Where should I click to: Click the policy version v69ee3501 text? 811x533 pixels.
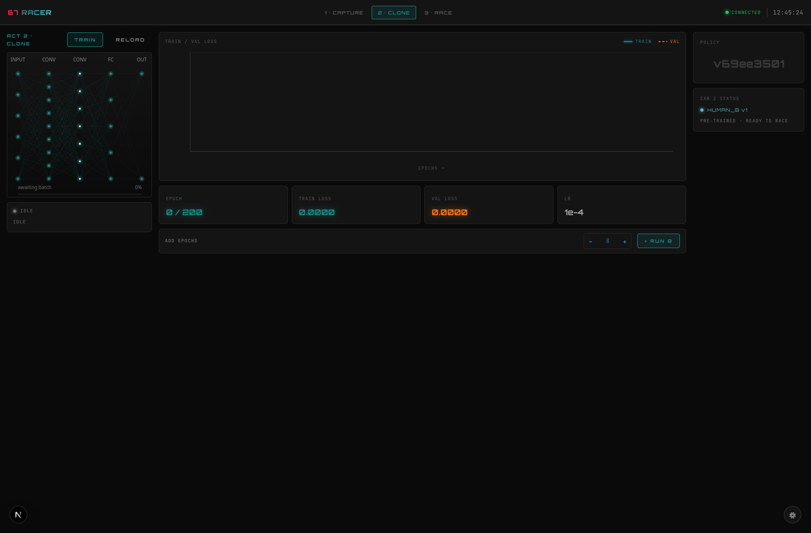(x=749, y=64)
